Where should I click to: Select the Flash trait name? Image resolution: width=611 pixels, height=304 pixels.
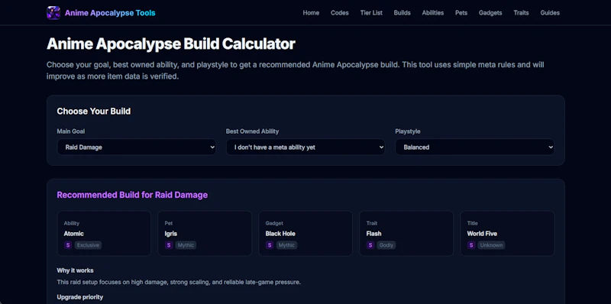(x=373, y=234)
